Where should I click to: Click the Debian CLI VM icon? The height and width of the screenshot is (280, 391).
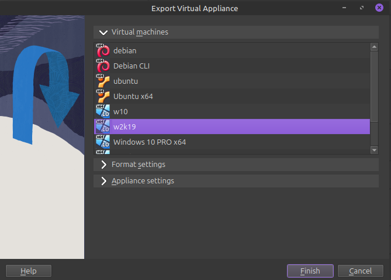103,66
